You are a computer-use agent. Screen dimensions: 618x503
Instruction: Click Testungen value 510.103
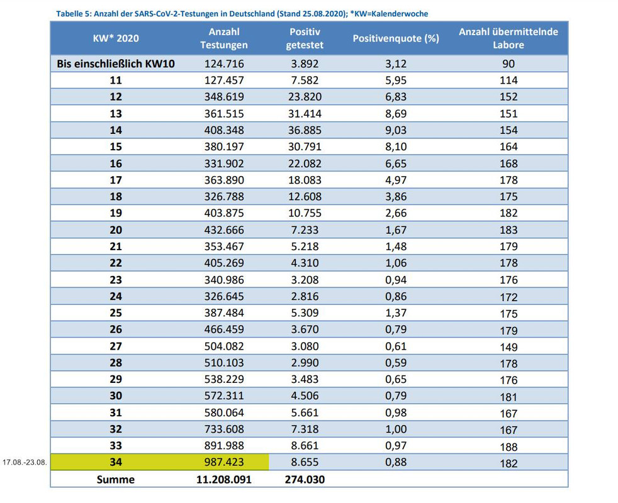[224, 363]
